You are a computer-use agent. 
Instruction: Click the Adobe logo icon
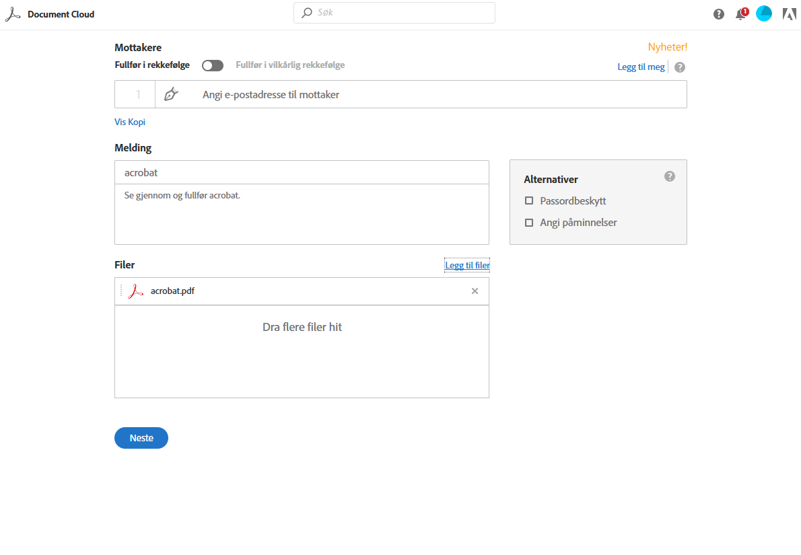click(x=789, y=14)
